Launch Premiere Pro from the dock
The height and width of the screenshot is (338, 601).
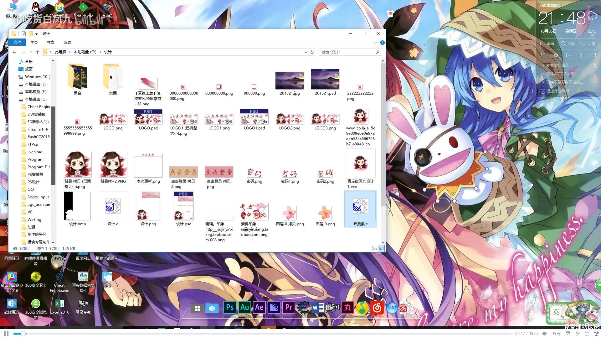(289, 308)
